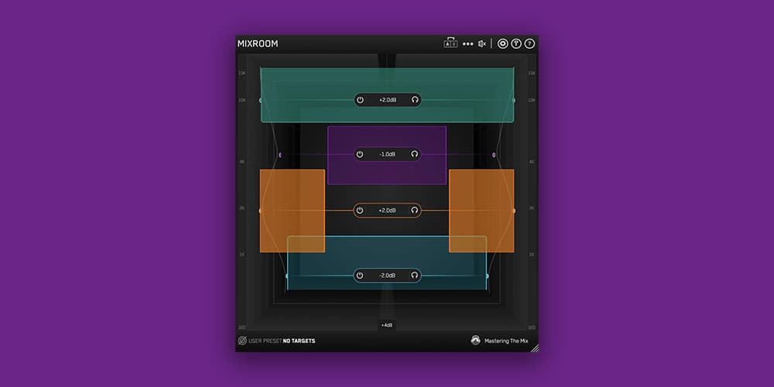Click the window resize corner grip
Image resolution: width=774 pixels, height=387 pixels.
point(535,348)
